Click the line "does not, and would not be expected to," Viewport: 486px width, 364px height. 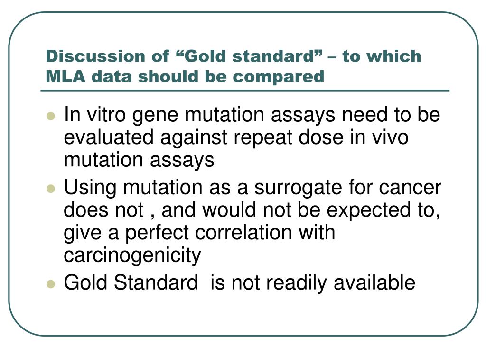click(x=252, y=210)
